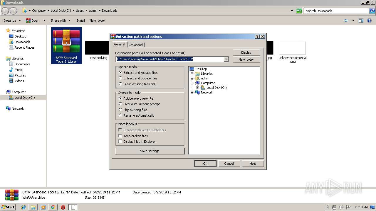Open Share with menu
Screen dimensions: 376x211
click(x=61, y=21)
